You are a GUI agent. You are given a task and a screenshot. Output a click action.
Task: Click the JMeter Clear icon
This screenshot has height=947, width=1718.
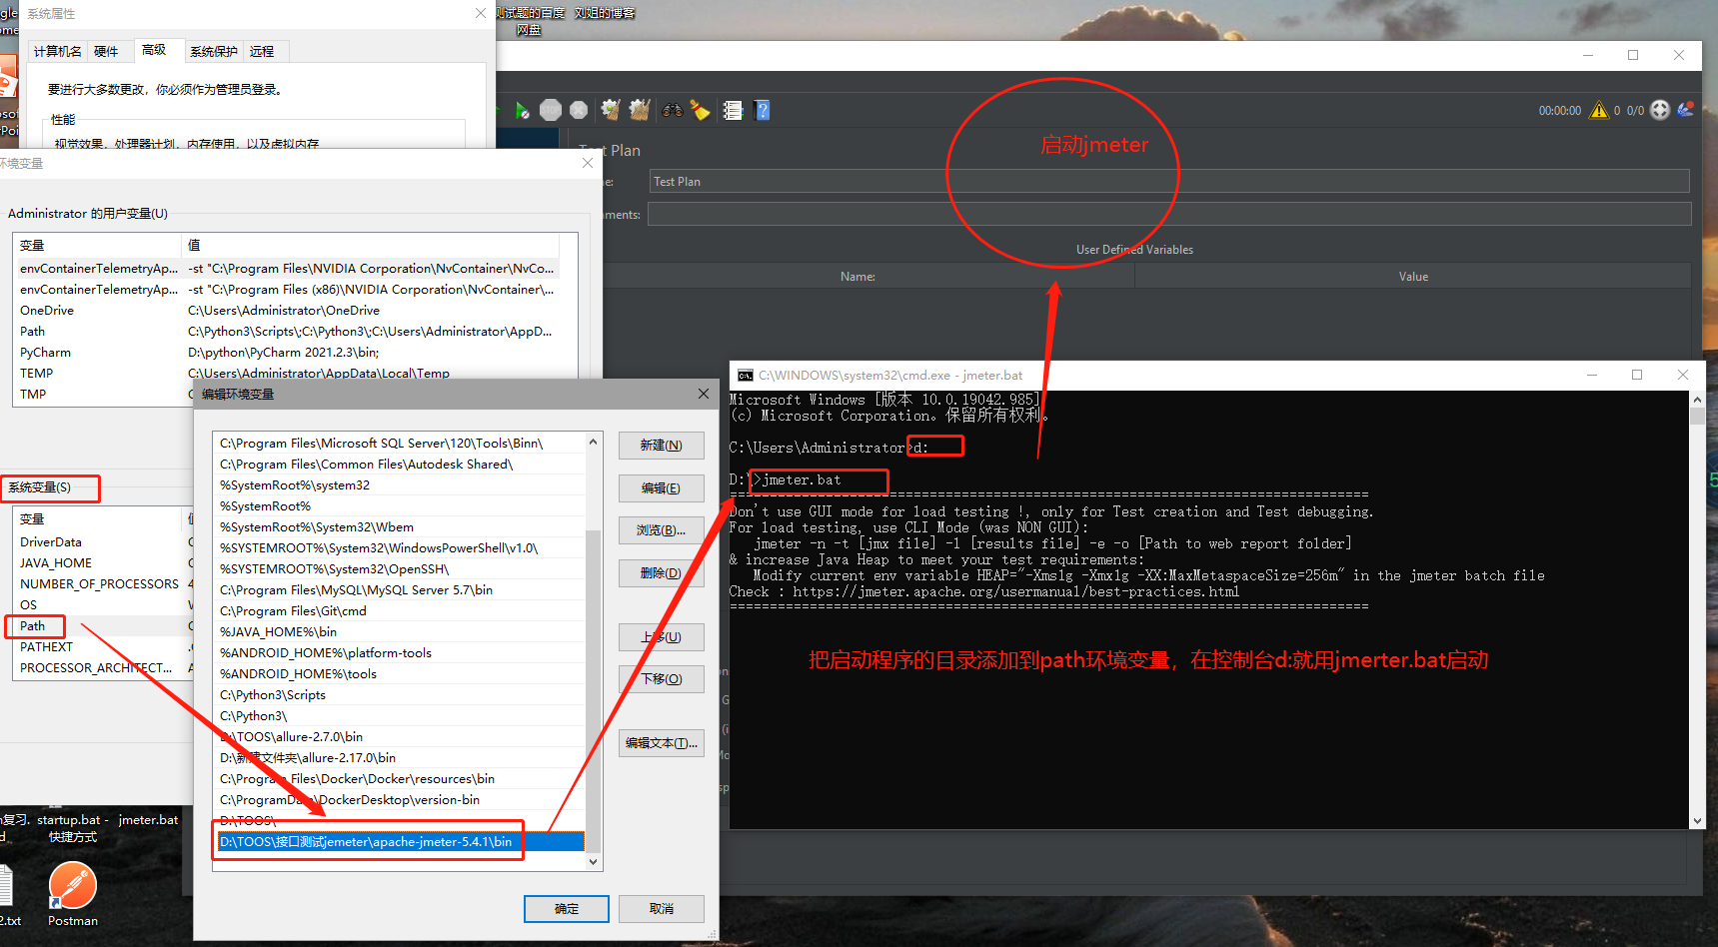click(x=611, y=110)
